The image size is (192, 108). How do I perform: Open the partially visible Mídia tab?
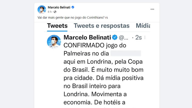(143, 26)
